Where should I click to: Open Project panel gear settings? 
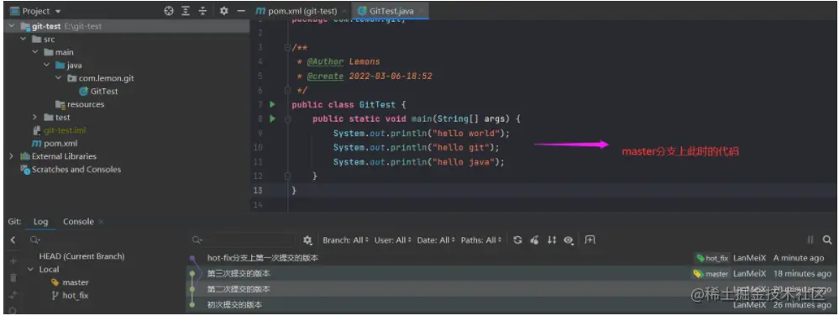coord(223,11)
